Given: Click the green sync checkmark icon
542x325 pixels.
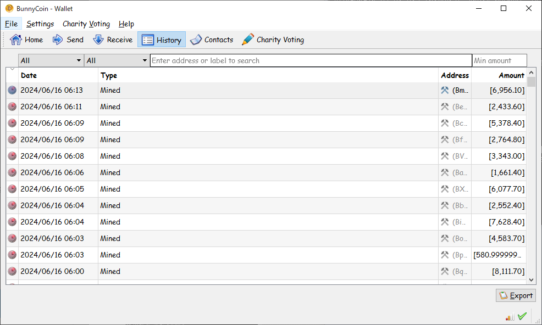Looking at the screenshot, I should click(x=522, y=316).
